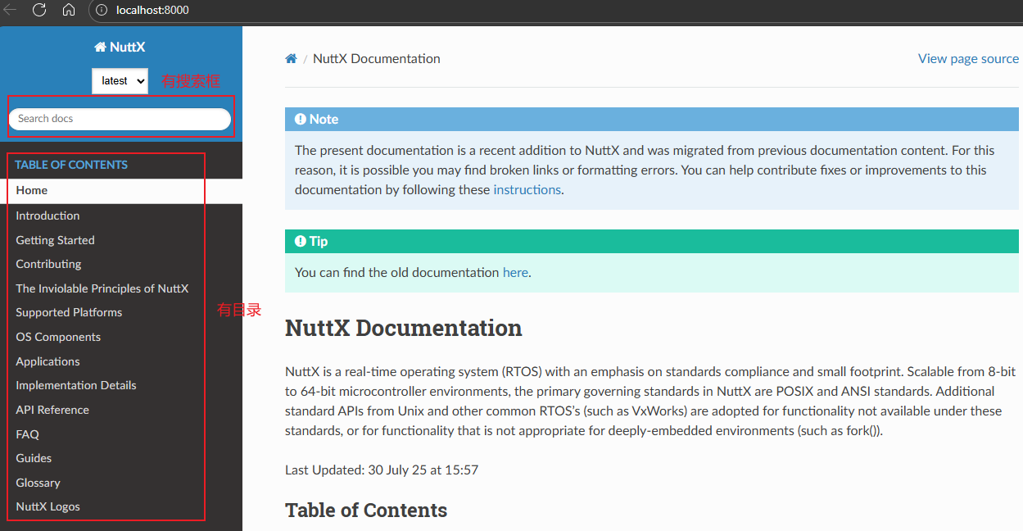The image size is (1023, 531).
Task: Click View page source link
Action: coord(969,58)
